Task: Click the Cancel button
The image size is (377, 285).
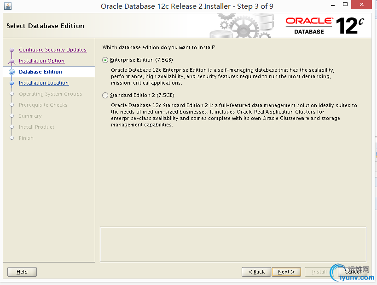Action: coord(353,272)
